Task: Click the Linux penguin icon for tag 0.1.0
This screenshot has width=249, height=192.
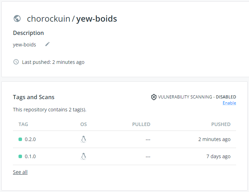Action: pos(83,156)
